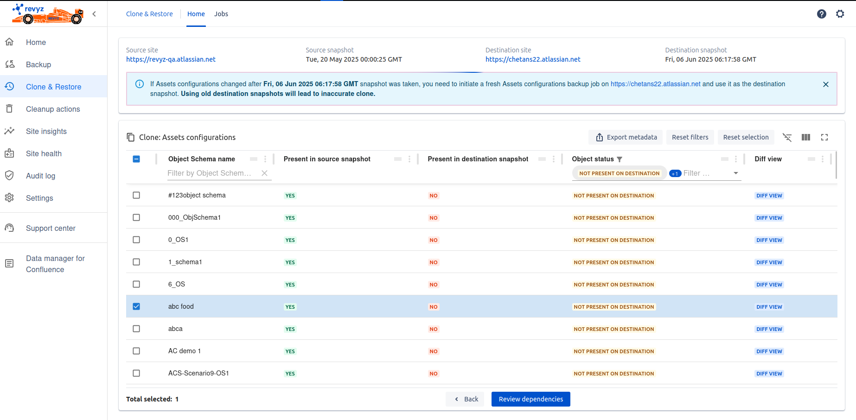This screenshot has width=856, height=420.
Task: Dismiss the Assets configurations info banner
Action: [825, 84]
